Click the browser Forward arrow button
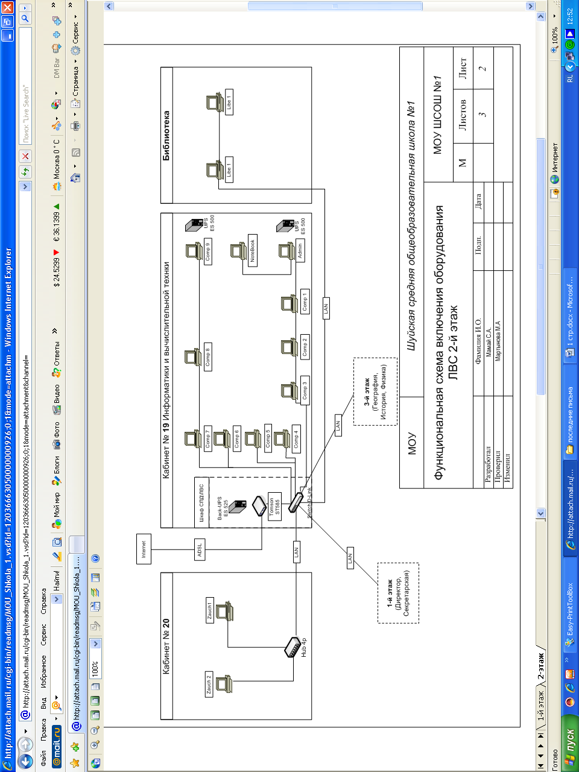 25,743
